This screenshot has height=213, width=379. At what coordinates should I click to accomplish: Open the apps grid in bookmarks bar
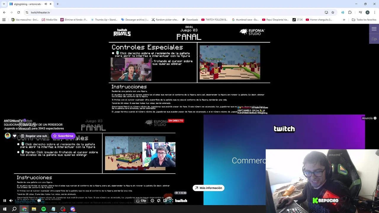click(4, 20)
